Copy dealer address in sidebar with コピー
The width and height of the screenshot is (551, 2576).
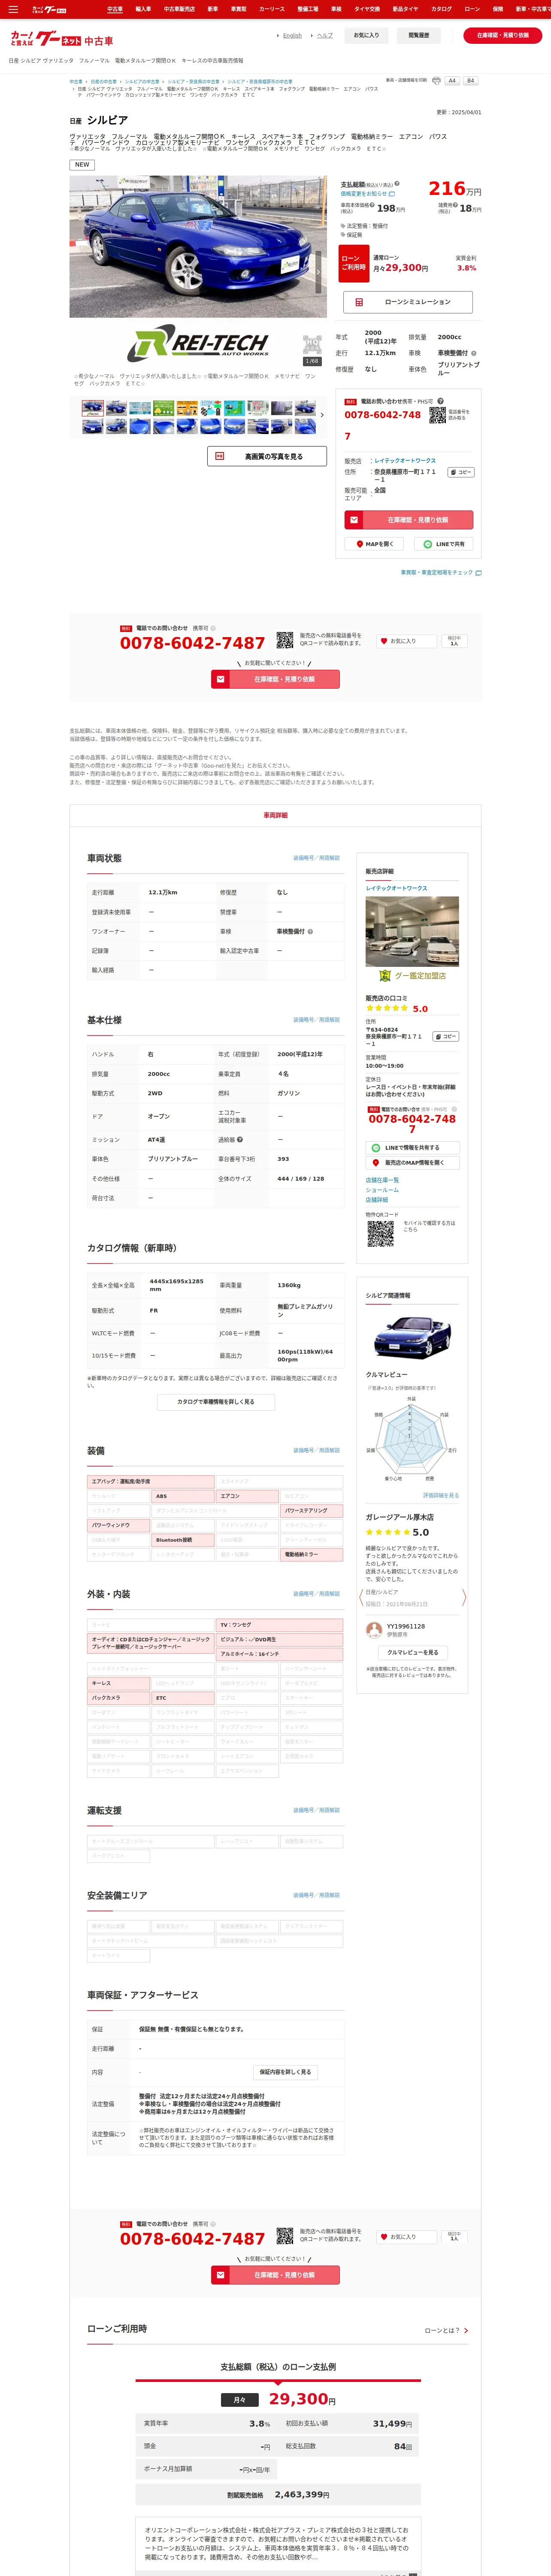446,1036
